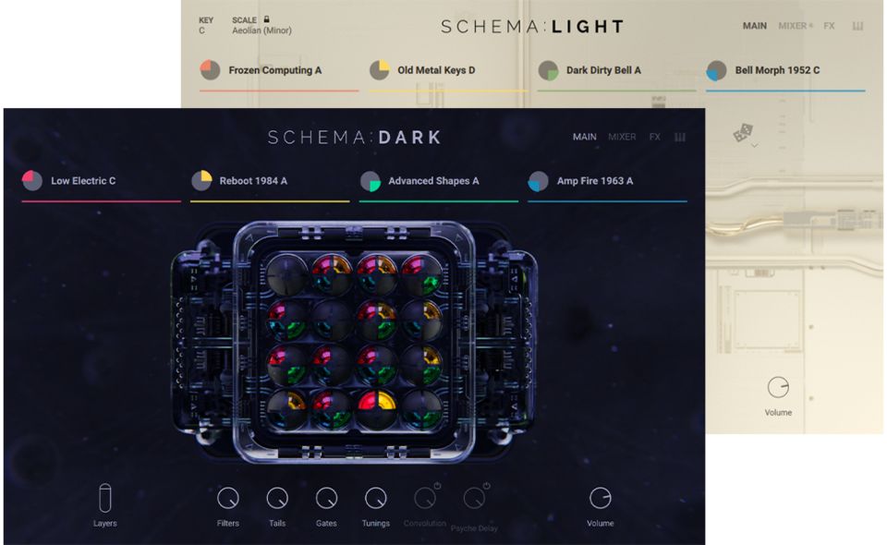This screenshot has width=887, height=545.
Task: Click the dice randomize icon
Action: [x=743, y=133]
